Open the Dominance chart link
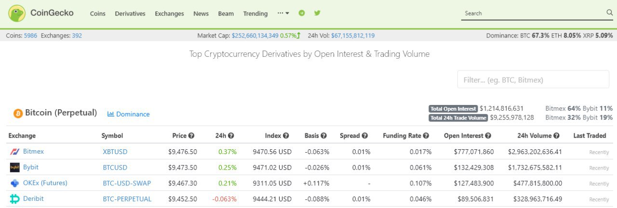This screenshot has width=617, height=208. [128, 114]
